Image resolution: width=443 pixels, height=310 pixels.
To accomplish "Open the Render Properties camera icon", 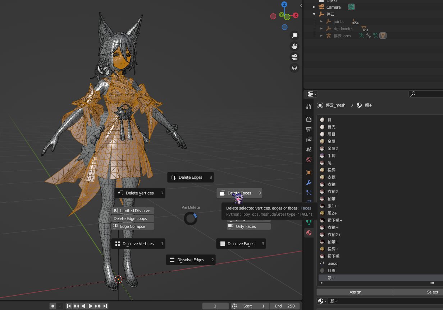I will [x=309, y=120].
